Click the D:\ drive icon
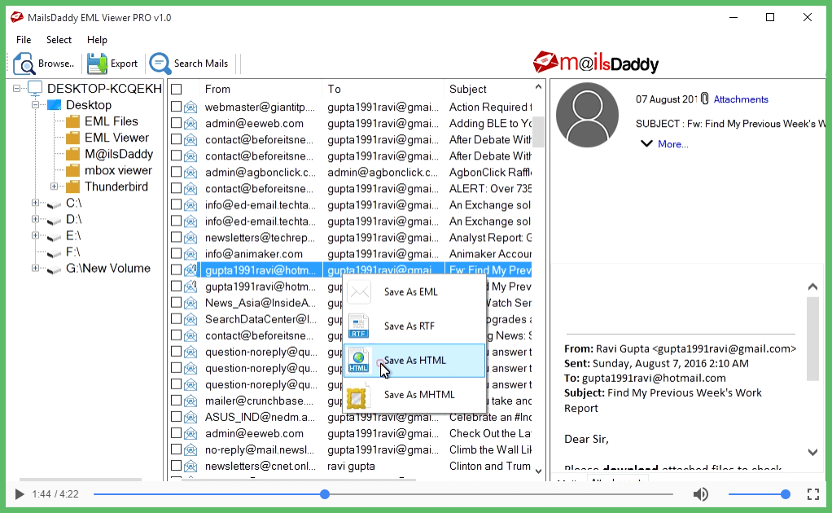Image resolution: width=832 pixels, height=513 pixels. pyautogui.click(x=54, y=221)
